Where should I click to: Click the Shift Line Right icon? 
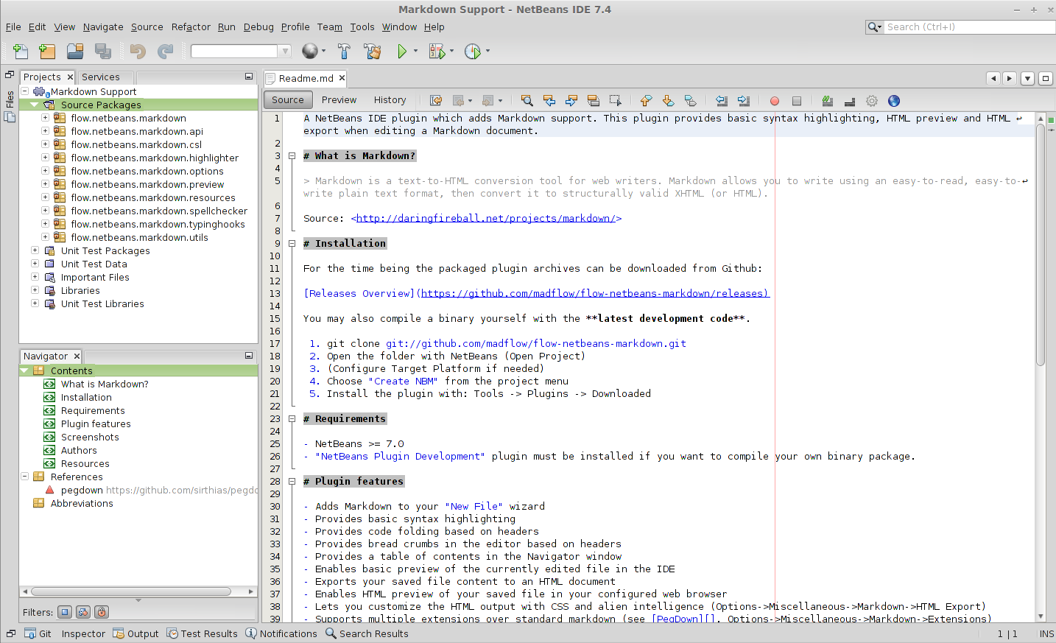point(744,101)
